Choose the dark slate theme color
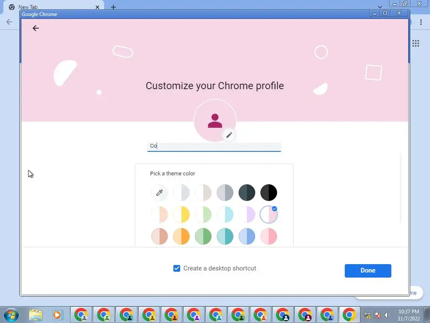The height and width of the screenshot is (323, 430). [246, 193]
